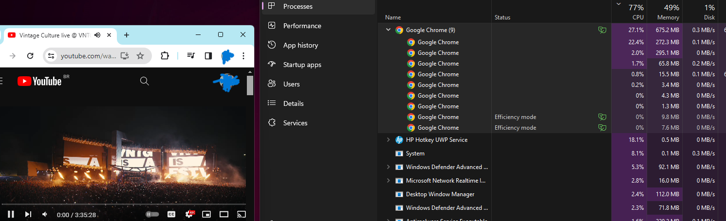Seek on the YouTube video progress bar
The width and height of the screenshot is (726, 221).
(x=123, y=204)
